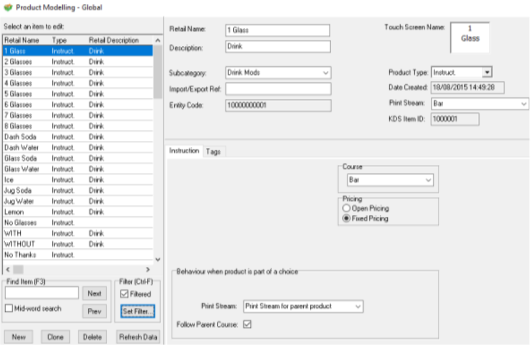This screenshot has width=531, height=345.
Task: Select the Instruction tab
Action: click(x=184, y=151)
